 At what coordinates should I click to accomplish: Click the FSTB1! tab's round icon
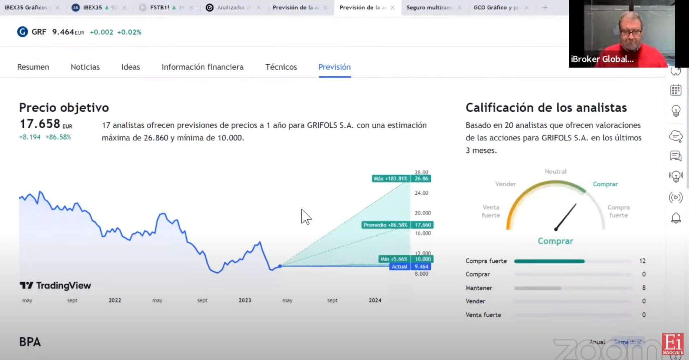tap(143, 8)
